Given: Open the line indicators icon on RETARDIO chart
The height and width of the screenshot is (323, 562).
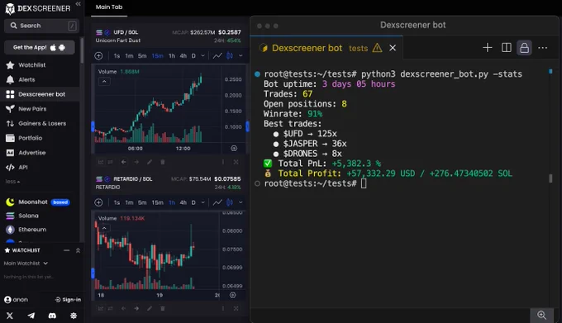Looking at the screenshot, I should coord(217,202).
